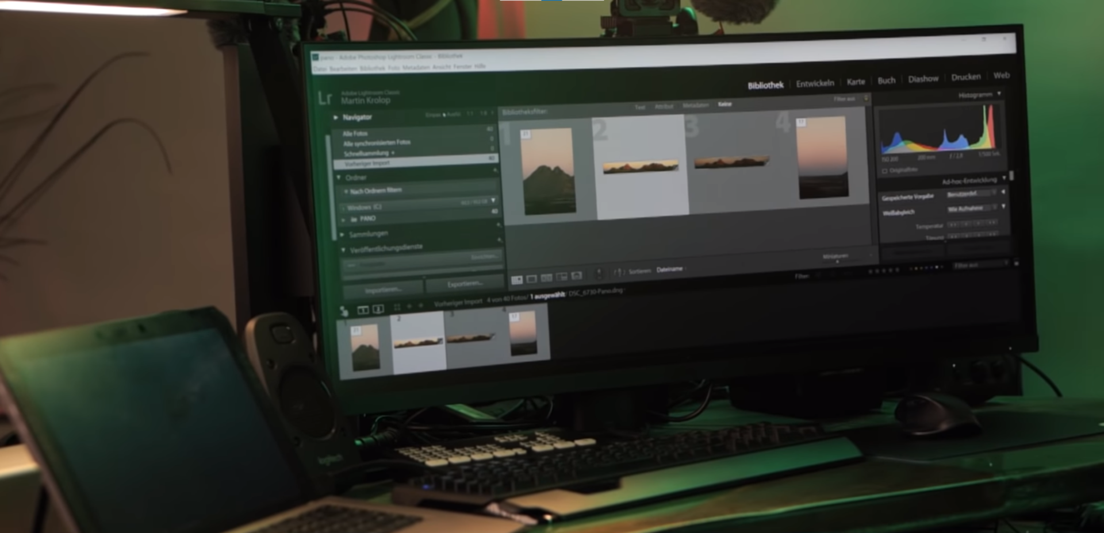This screenshot has height=533, width=1104.
Task: Open compare view icon in toolbar
Action: tap(547, 278)
